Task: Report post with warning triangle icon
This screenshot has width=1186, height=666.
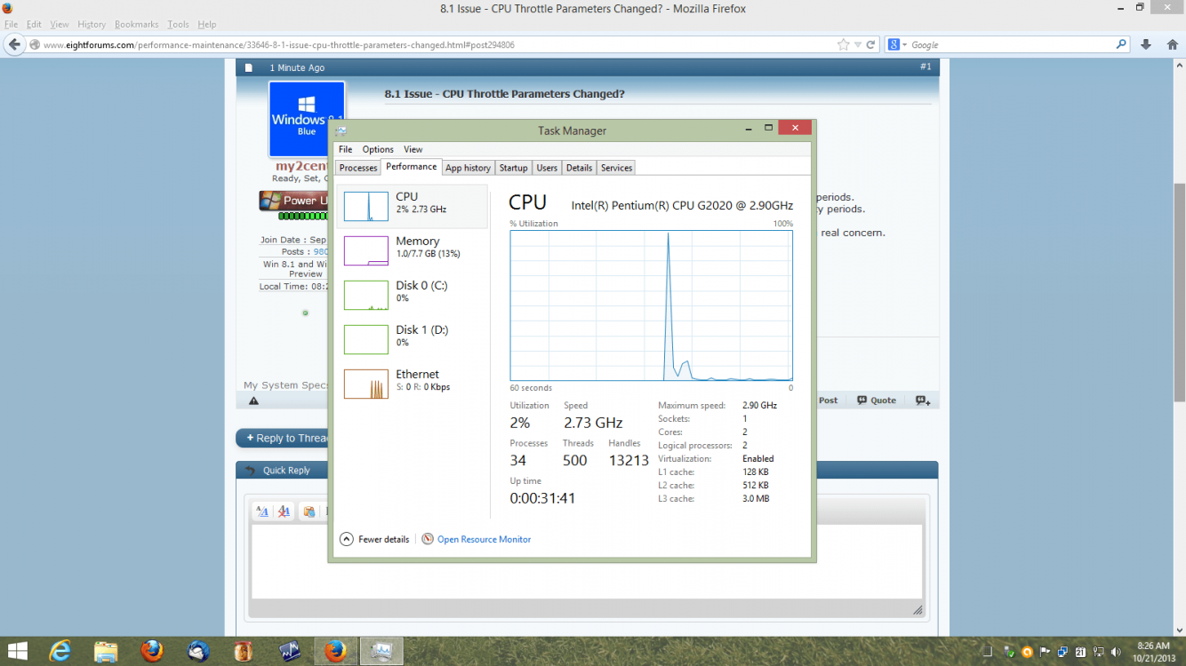Action: tap(253, 400)
